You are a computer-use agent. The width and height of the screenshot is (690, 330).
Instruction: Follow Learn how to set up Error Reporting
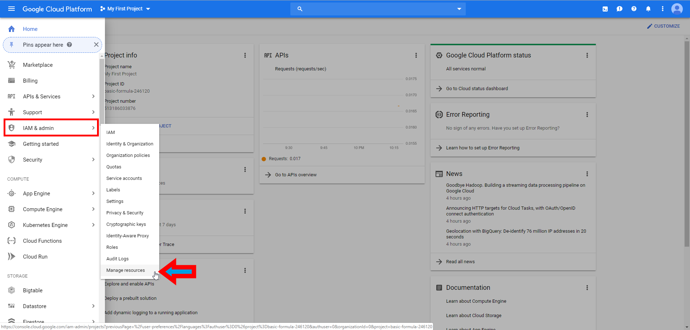pyautogui.click(x=483, y=148)
